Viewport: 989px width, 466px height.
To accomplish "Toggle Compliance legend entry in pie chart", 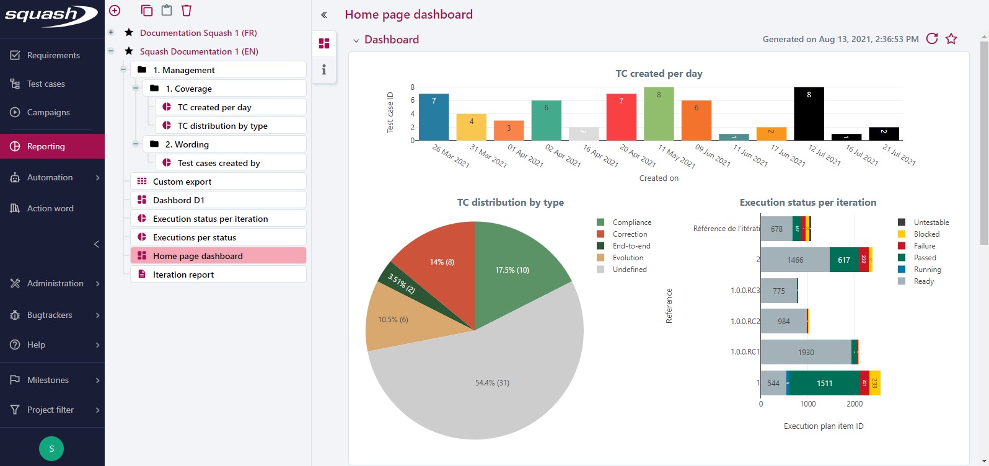I will tap(631, 222).
